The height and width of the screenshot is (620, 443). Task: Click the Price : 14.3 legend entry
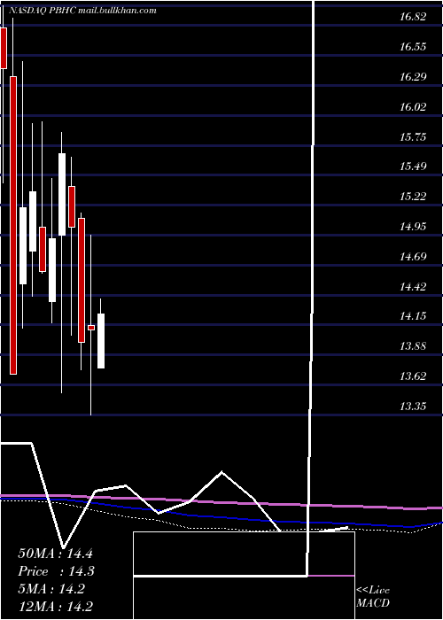pyautogui.click(x=56, y=571)
